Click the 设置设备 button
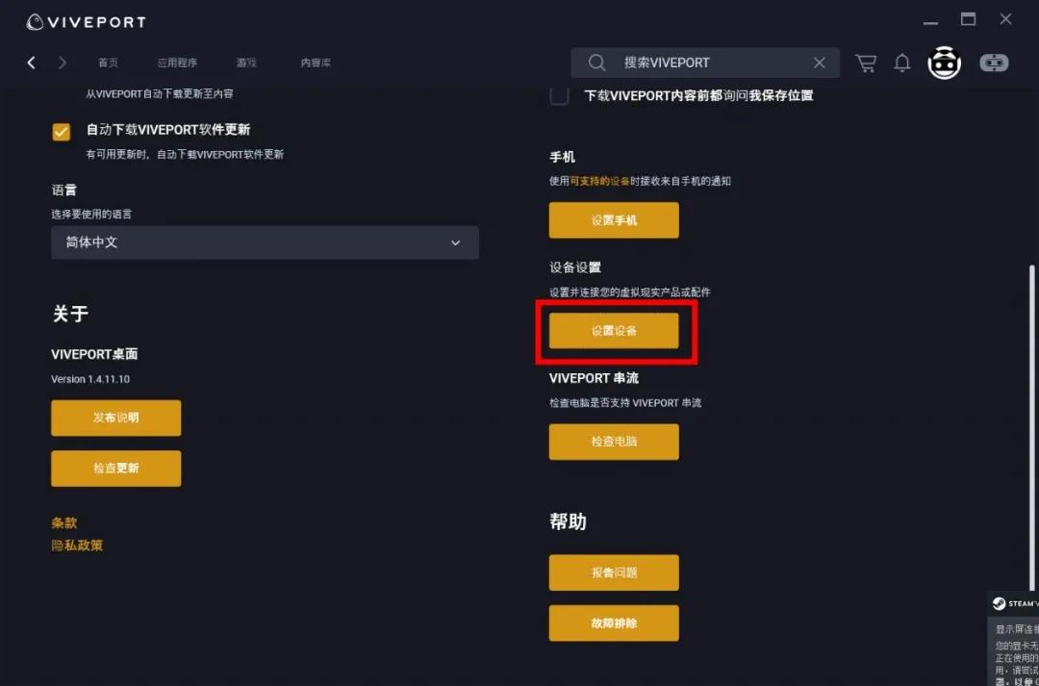The width and height of the screenshot is (1039, 686). [x=614, y=330]
